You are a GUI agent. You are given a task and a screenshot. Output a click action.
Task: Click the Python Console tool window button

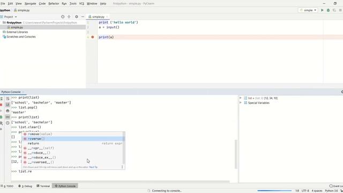pos(65,186)
